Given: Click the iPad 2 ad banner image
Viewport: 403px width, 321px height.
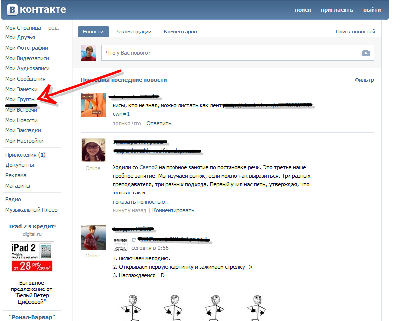Looking at the screenshot, I should 32,257.
